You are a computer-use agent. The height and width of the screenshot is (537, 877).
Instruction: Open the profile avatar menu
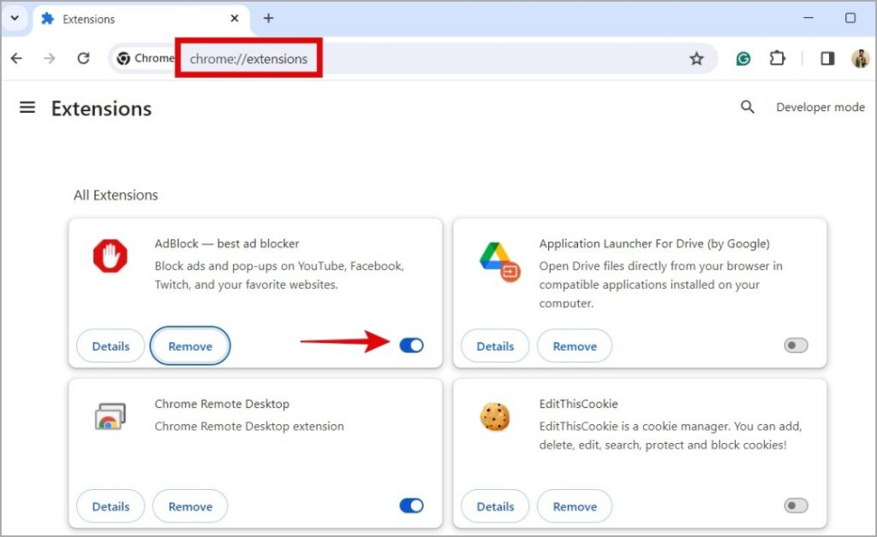(860, 58)
